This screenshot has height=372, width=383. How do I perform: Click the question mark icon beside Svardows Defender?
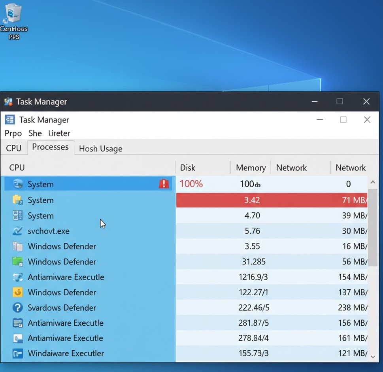coord(17,308)
